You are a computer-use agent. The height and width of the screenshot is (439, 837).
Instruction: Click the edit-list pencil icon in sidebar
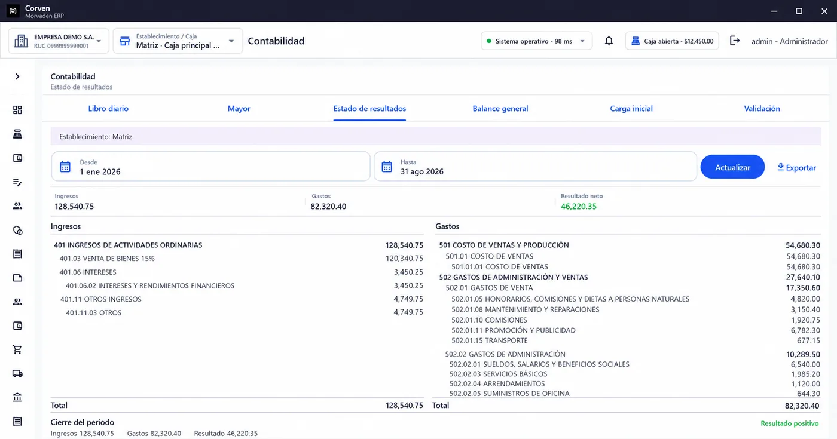[17, 182]
